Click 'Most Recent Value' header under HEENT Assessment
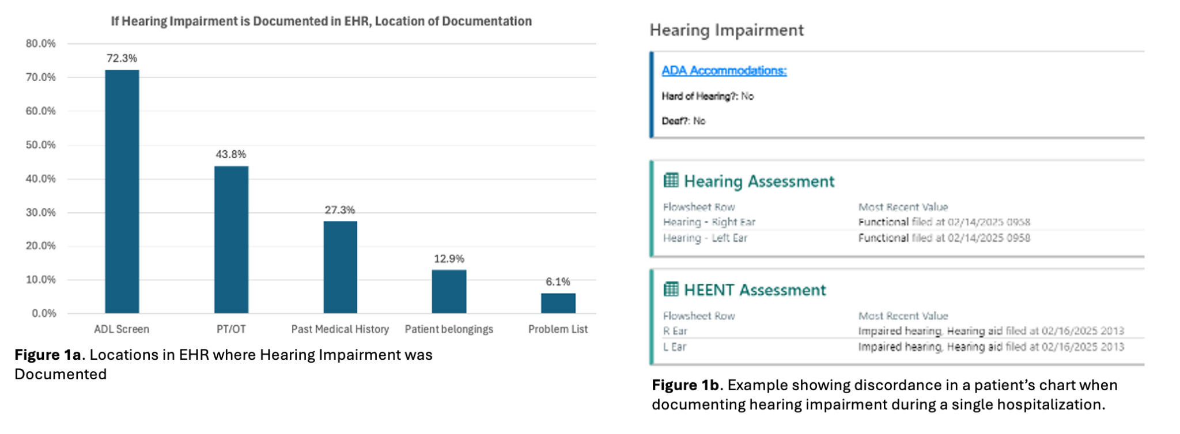 pyautogui.click(x=903, y=315)
